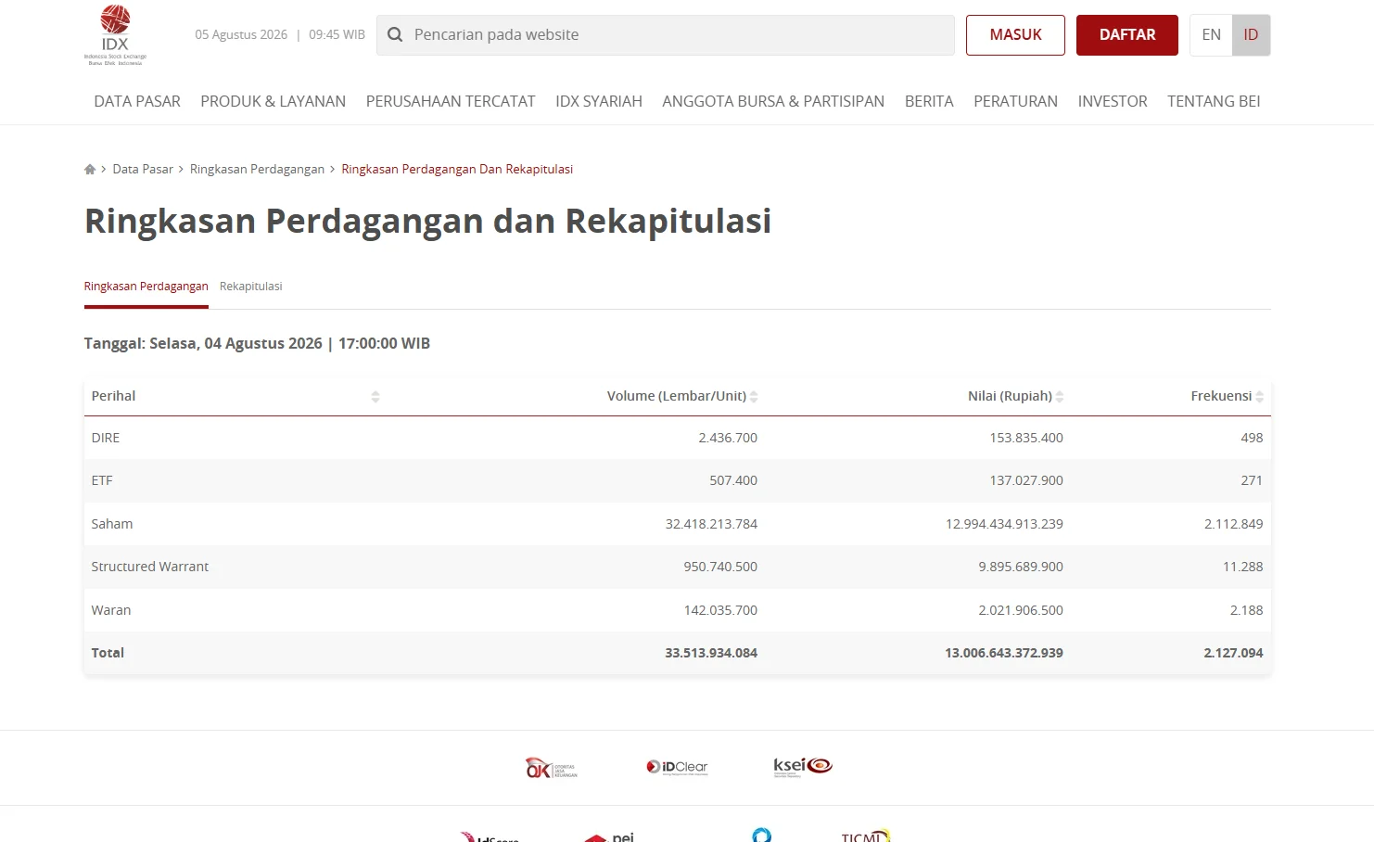The width and height of the screenshot is (1374, 842).
Task: Click the search magnifier icon
Action: pyautogui.click(x=395, y=34)
